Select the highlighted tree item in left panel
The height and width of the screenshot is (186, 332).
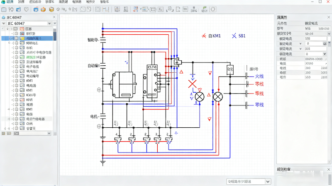tap(37, 38)
